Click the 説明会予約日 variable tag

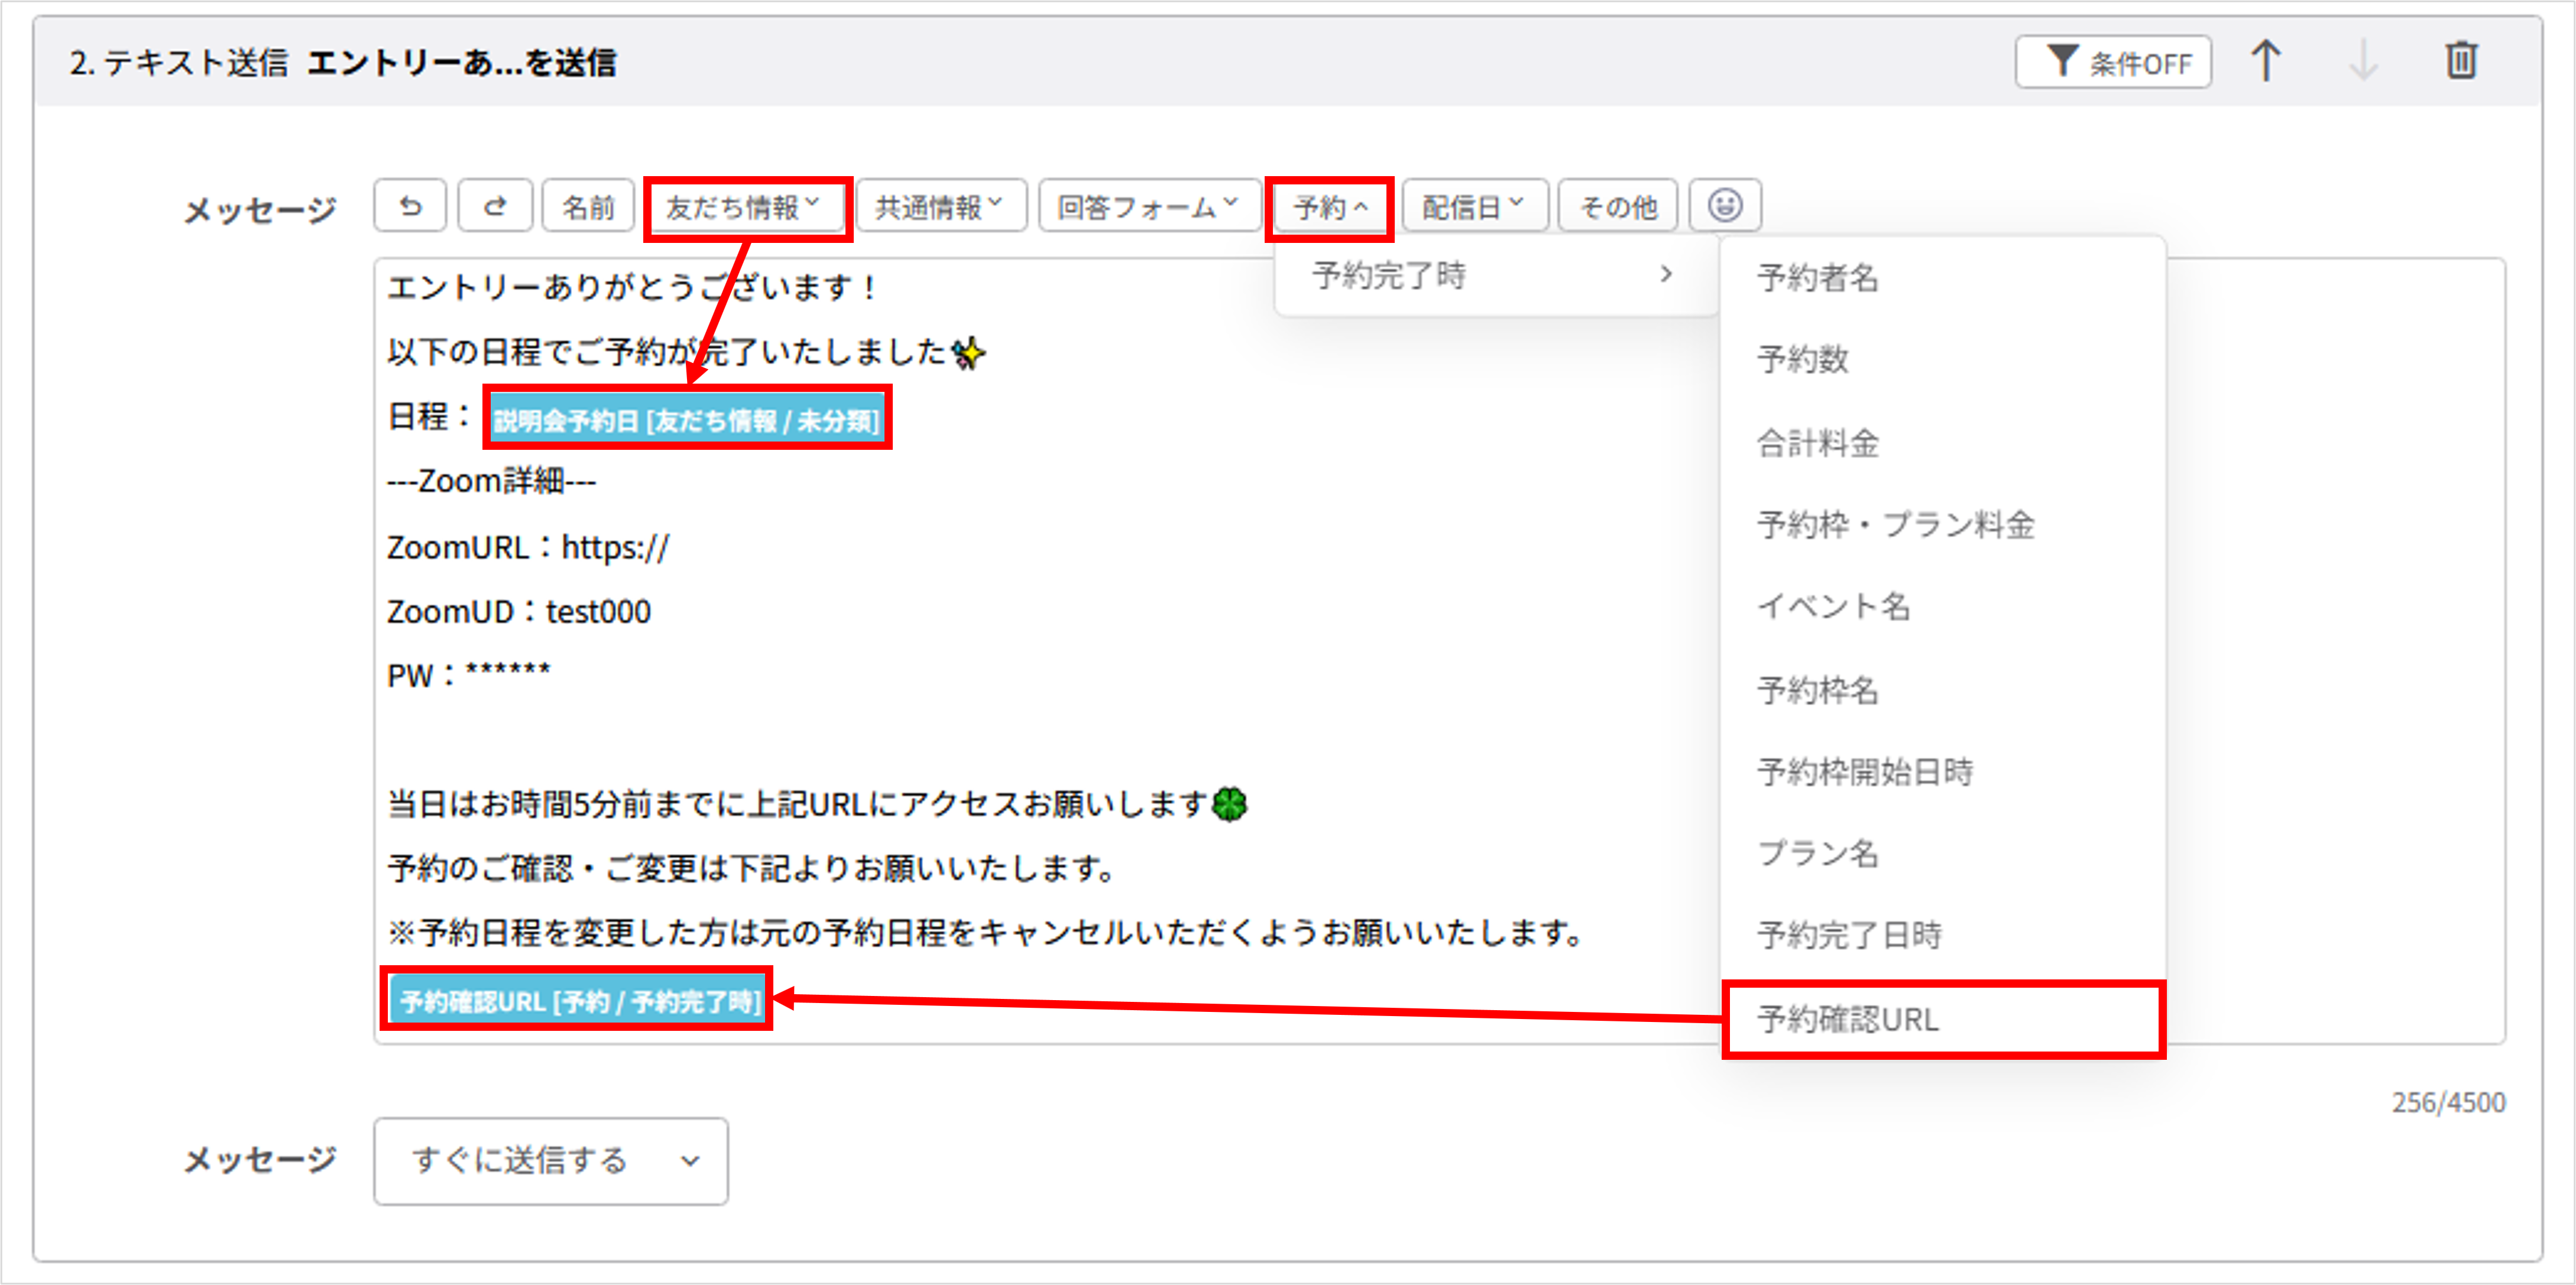(x=687, y=420)
